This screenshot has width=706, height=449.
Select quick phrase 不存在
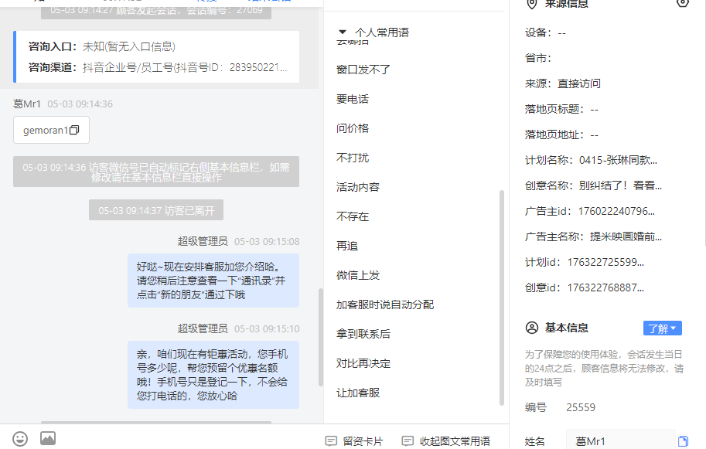(x=352, y=216)
